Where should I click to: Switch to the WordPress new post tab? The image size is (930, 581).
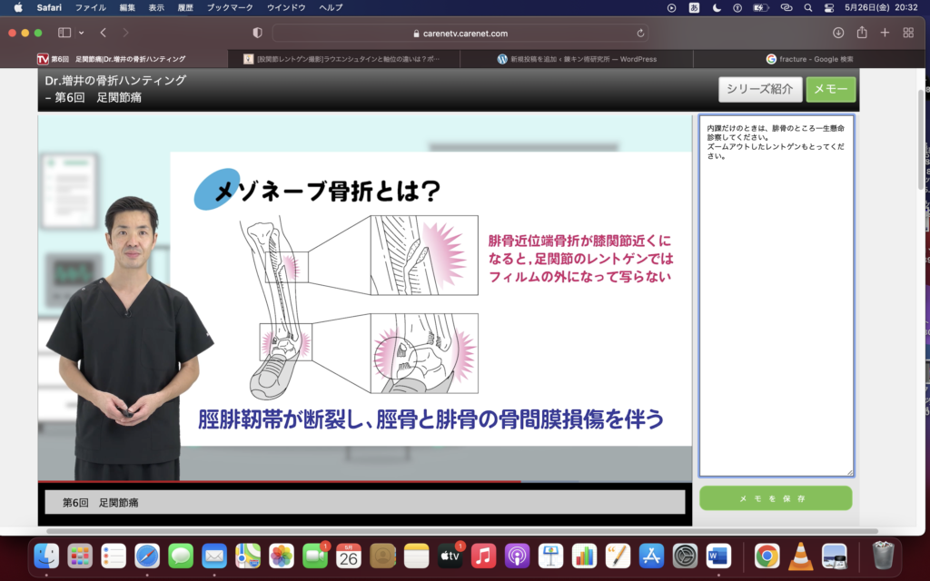tap(577, 59)
